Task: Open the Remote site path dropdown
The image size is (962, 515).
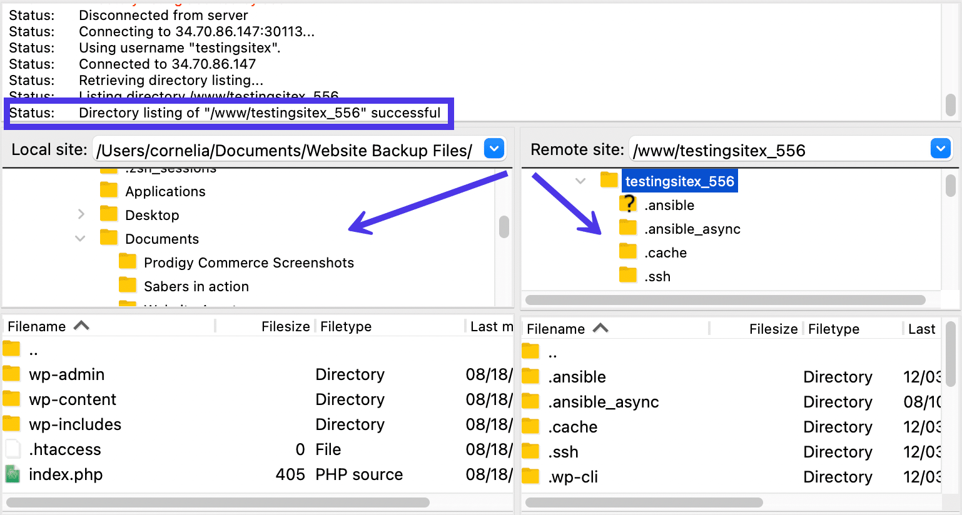Action: pyautogui.click(x=941, y=149)
